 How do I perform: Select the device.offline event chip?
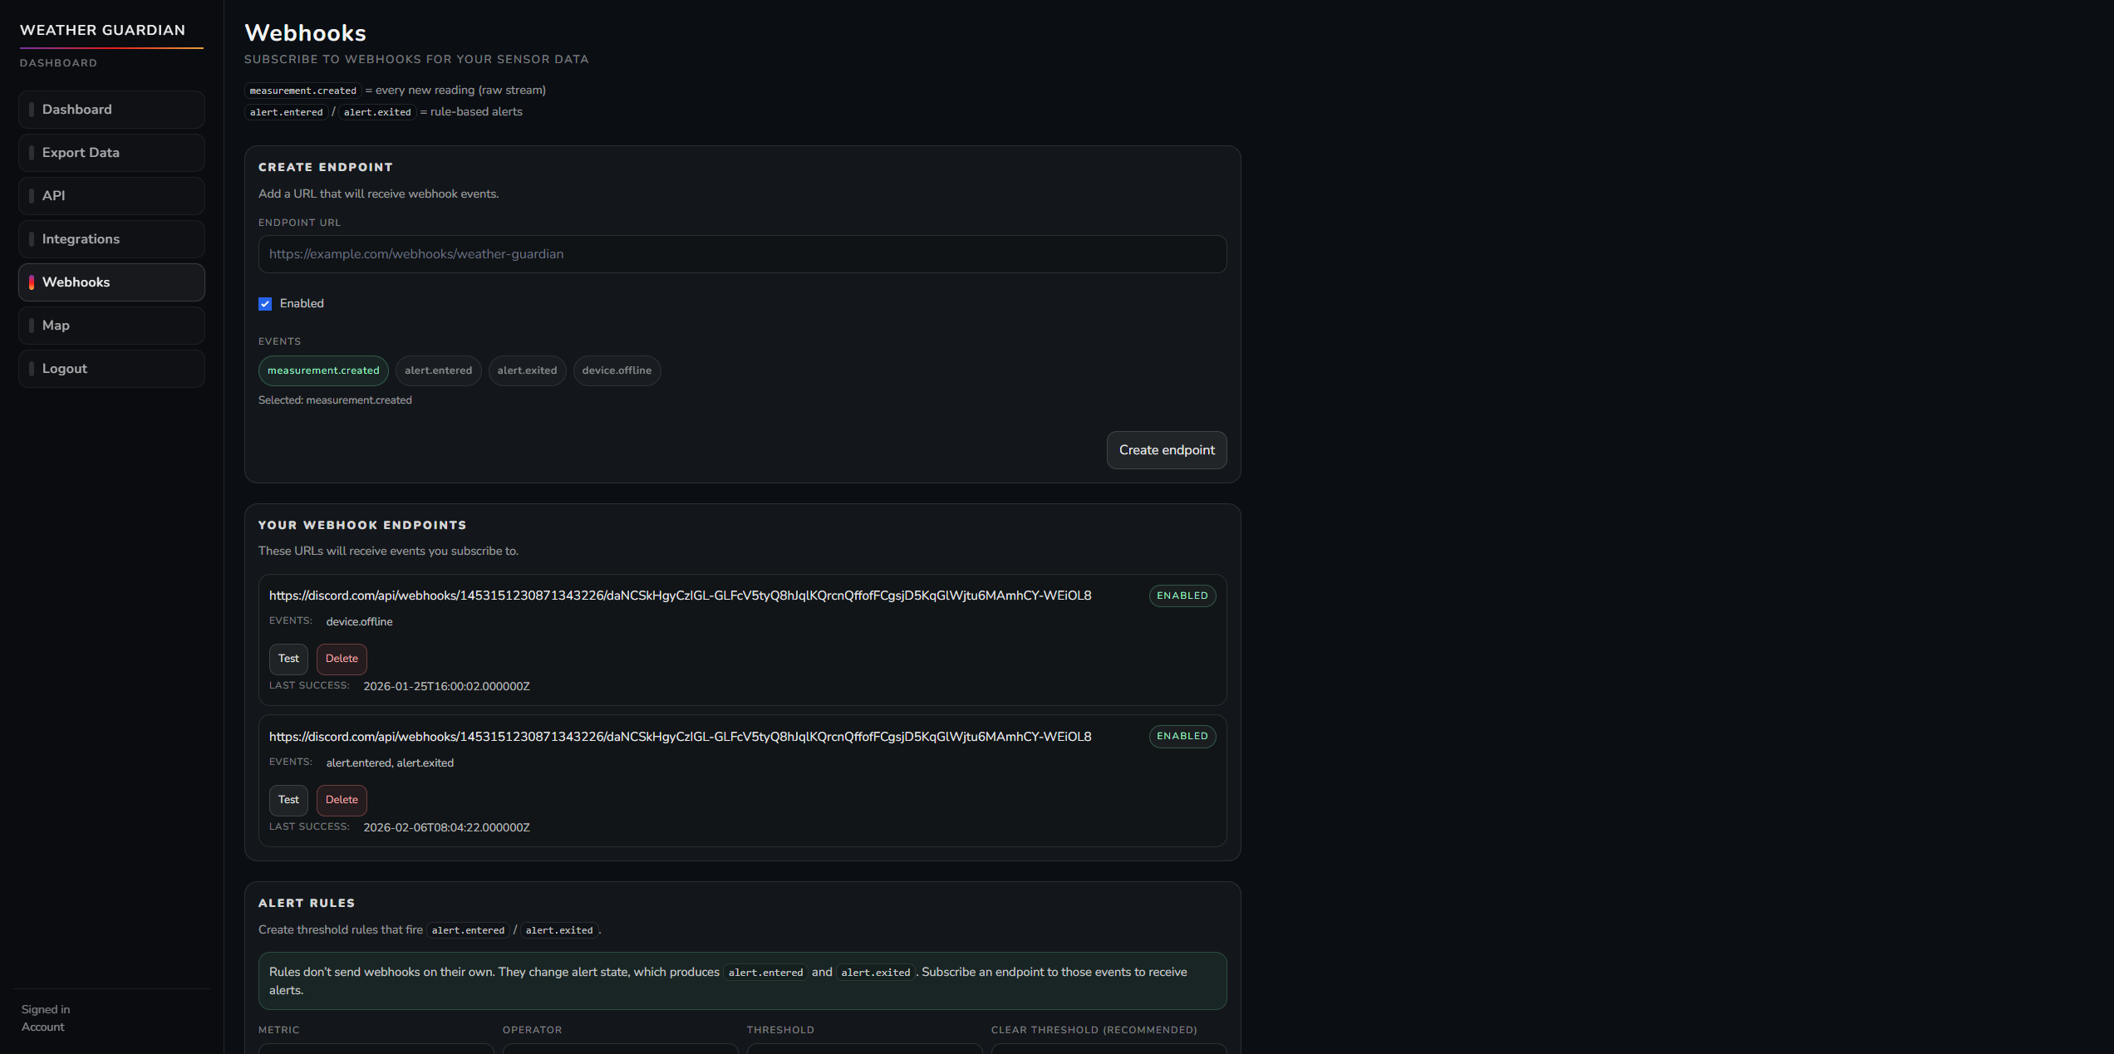coord(617,370)
